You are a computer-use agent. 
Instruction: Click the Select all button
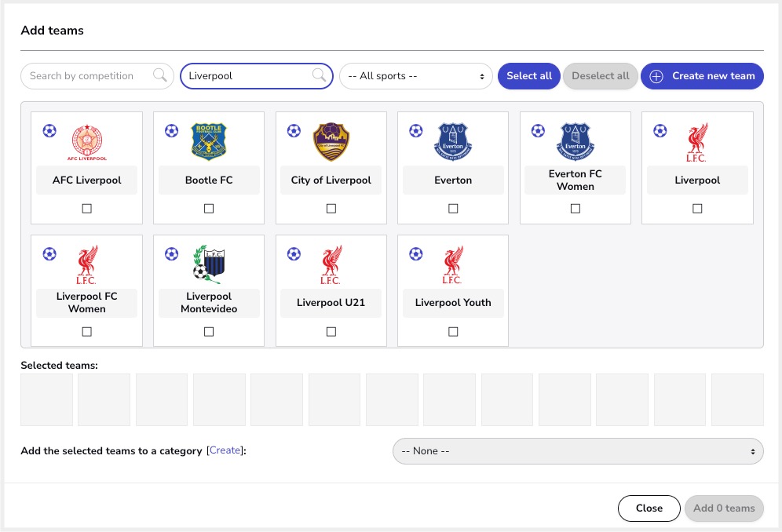529,76
